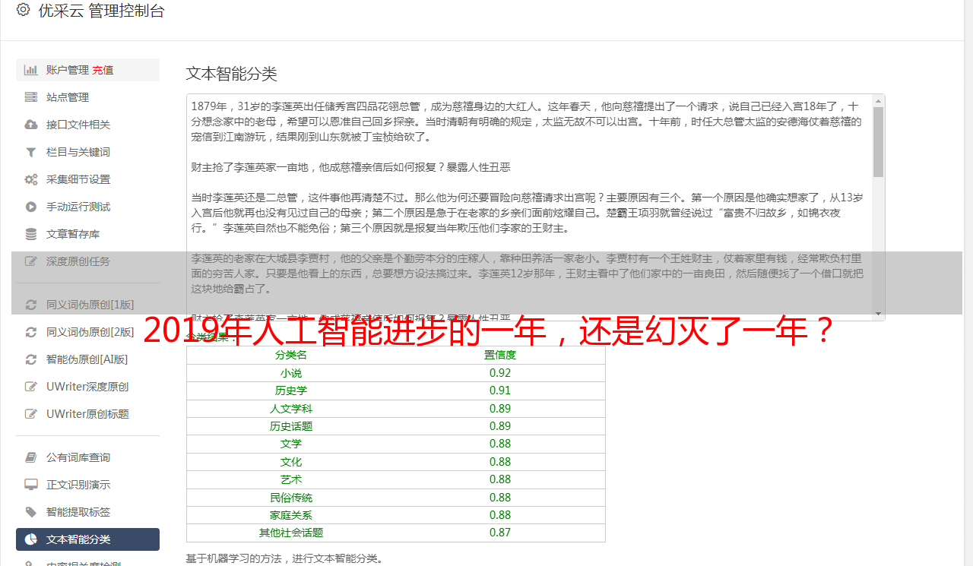This screenshot has width=973, height=566.
Task: Click the 历史话题 category row
Action: click(396, 426)
